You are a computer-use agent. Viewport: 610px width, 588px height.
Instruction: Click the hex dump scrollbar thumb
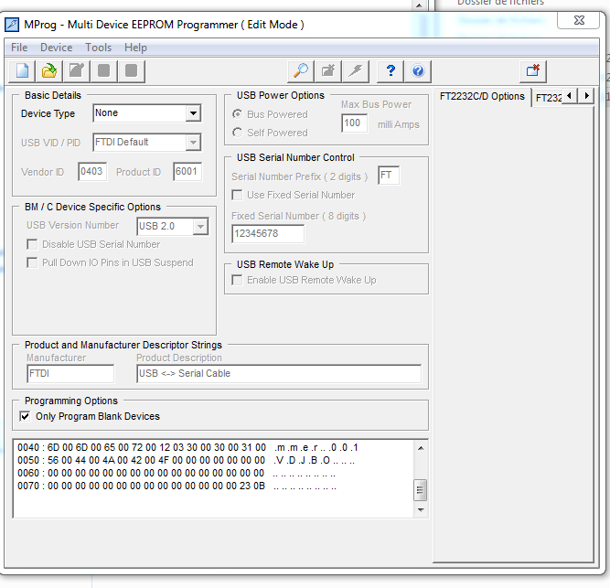click(421, 490)
